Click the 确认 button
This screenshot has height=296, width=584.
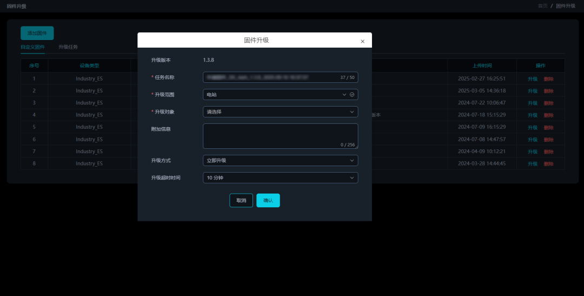(268, 201)
